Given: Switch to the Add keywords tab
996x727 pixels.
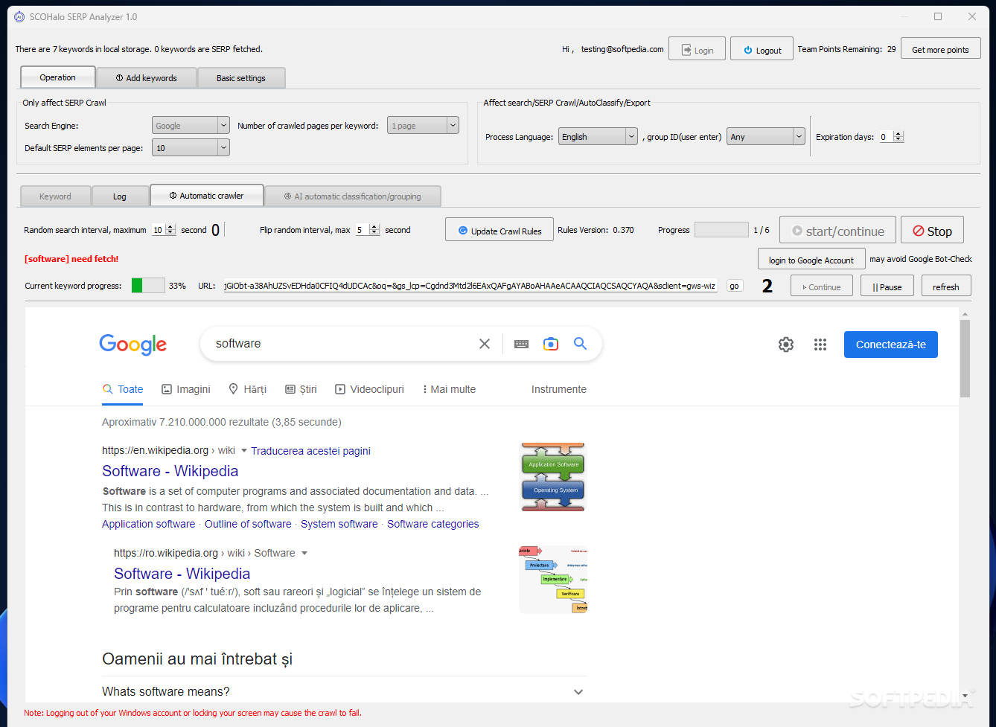Looking at the screenshot, I should 147,77.
